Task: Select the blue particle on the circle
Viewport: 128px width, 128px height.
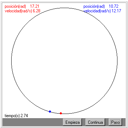Action: pos(50,111)
